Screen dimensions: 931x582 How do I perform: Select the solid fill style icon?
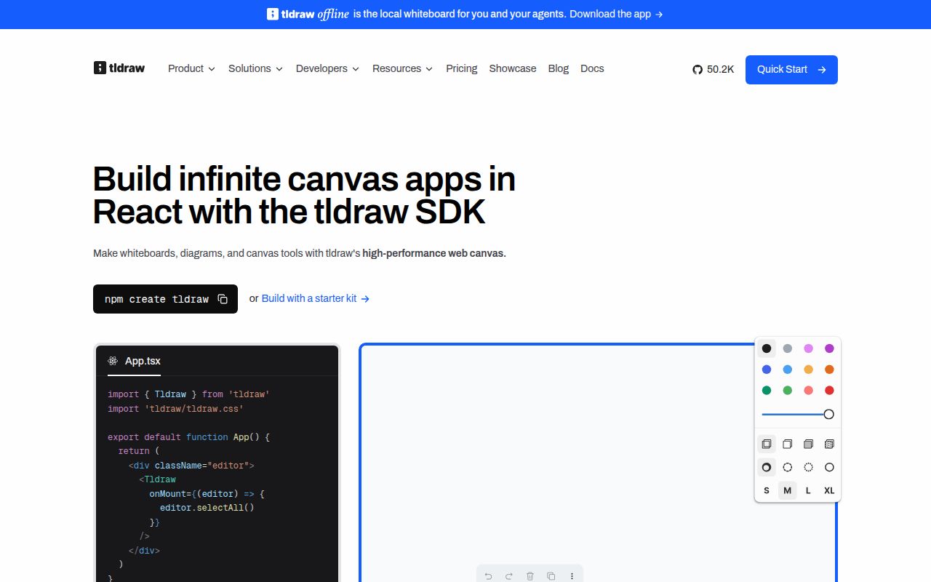pyautogui.click(x=808, y=444)
